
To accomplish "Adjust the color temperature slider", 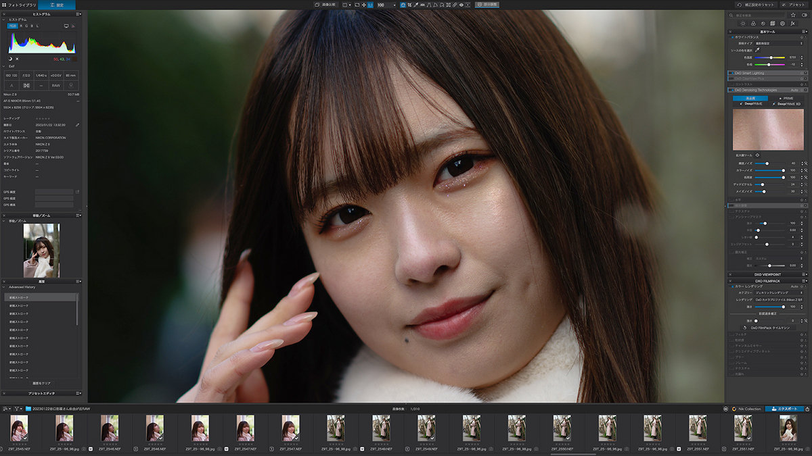I will (x=769, y=57).
